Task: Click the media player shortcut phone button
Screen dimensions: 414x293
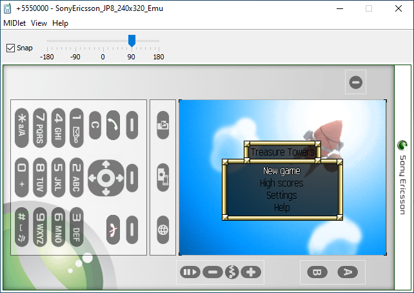Action: tap(163, 177)
